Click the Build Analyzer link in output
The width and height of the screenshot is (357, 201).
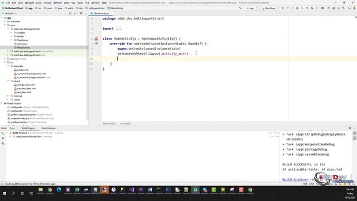[x=295, y=180]
